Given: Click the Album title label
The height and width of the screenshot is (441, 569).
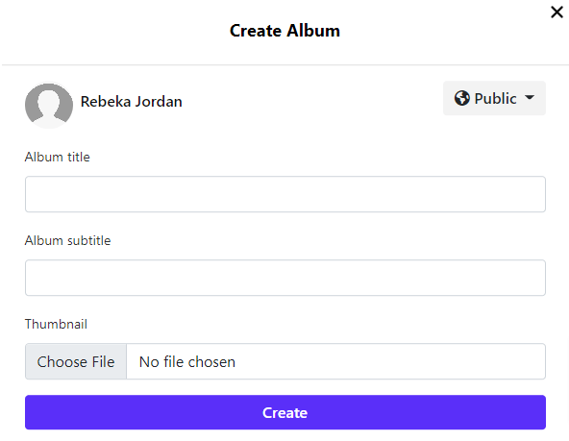Looking at the screenshot, I should [x=58, y=157].
